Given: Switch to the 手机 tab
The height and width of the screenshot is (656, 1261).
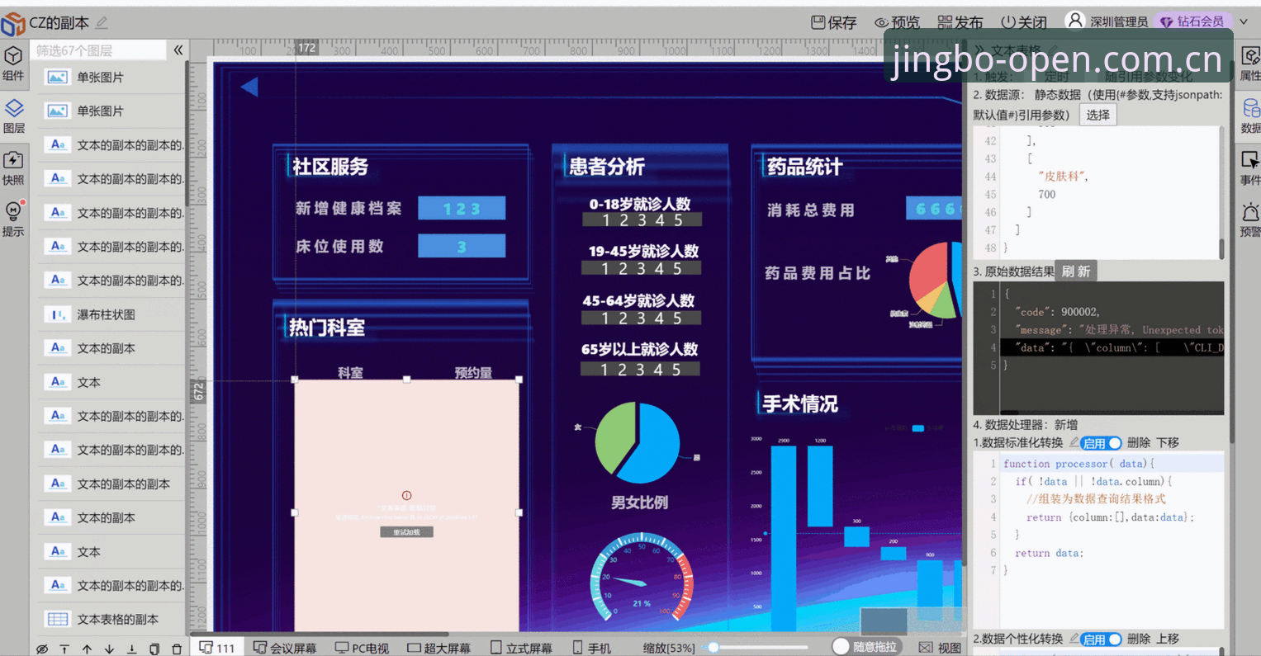Looking at the screenshot, I should [592, 648].
